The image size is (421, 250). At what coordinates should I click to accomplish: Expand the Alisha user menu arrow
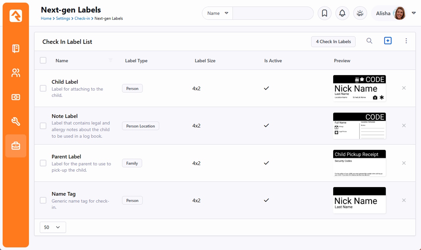click(414, 13)
